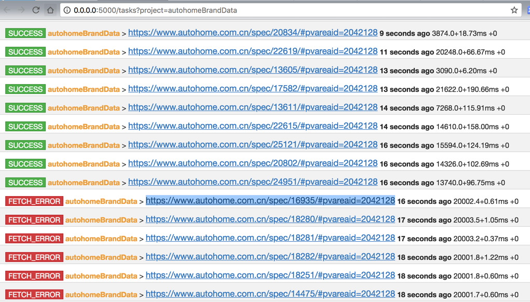
Task: Open task link for spec/13605
Action: 253,70
